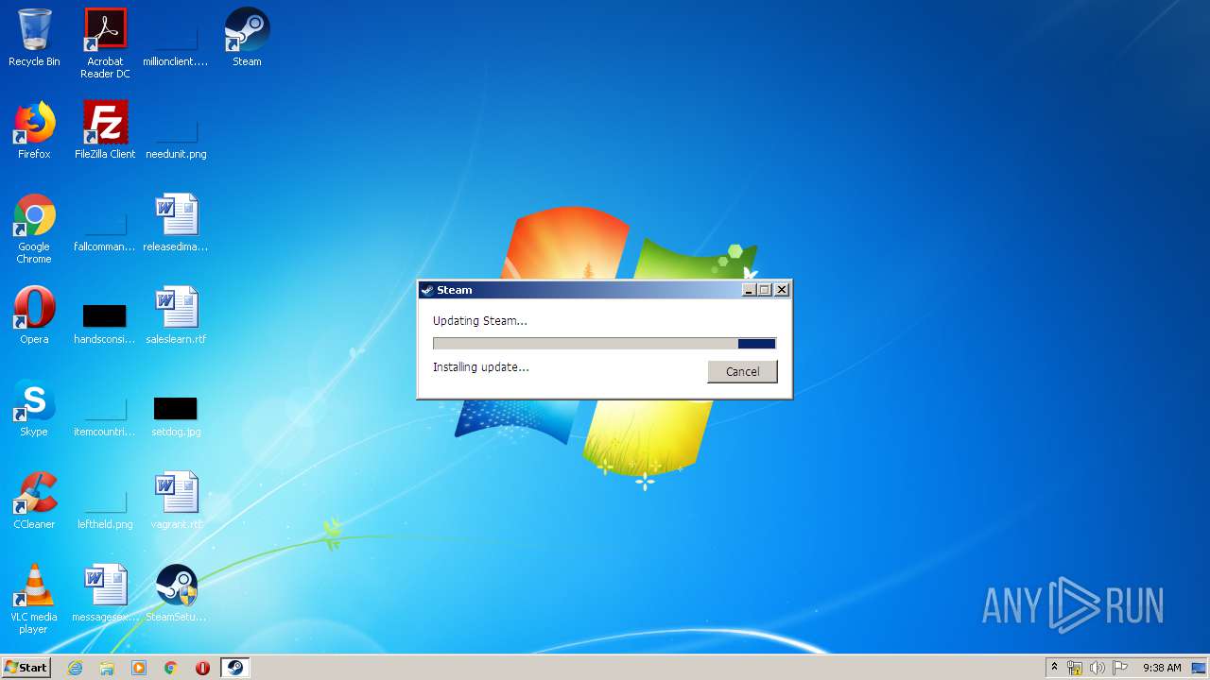Select the Skype desktop shortcut
1210x680 pixels.
click(34, 408)
